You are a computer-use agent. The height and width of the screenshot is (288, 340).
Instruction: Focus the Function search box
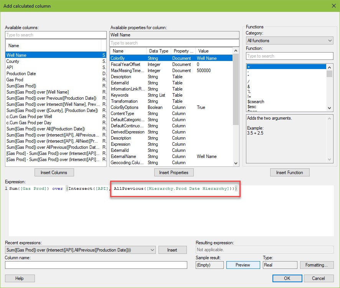(289, 56)
